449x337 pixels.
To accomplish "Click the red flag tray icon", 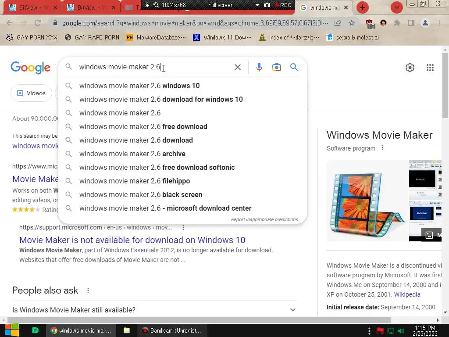I will pos(380,331).
